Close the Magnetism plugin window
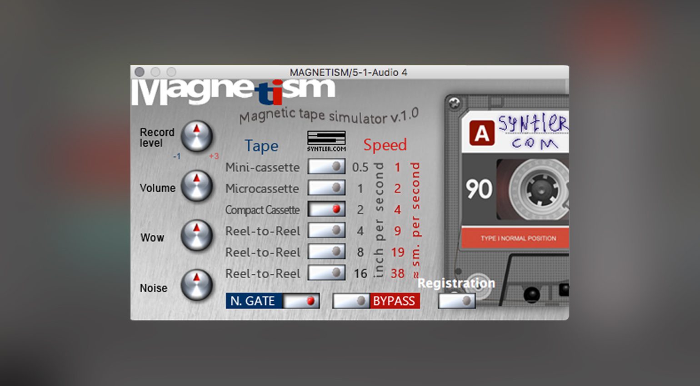Viewport: 700px width, 386px height. pyautogui.click(x=140, y=72)
